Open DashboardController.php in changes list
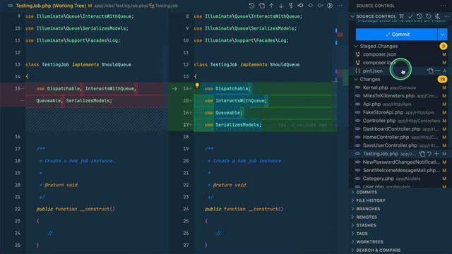 click(x=391, y=129)
